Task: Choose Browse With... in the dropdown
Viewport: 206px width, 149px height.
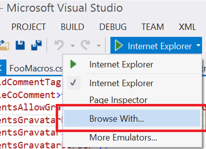Action: (x=132, y=118)
